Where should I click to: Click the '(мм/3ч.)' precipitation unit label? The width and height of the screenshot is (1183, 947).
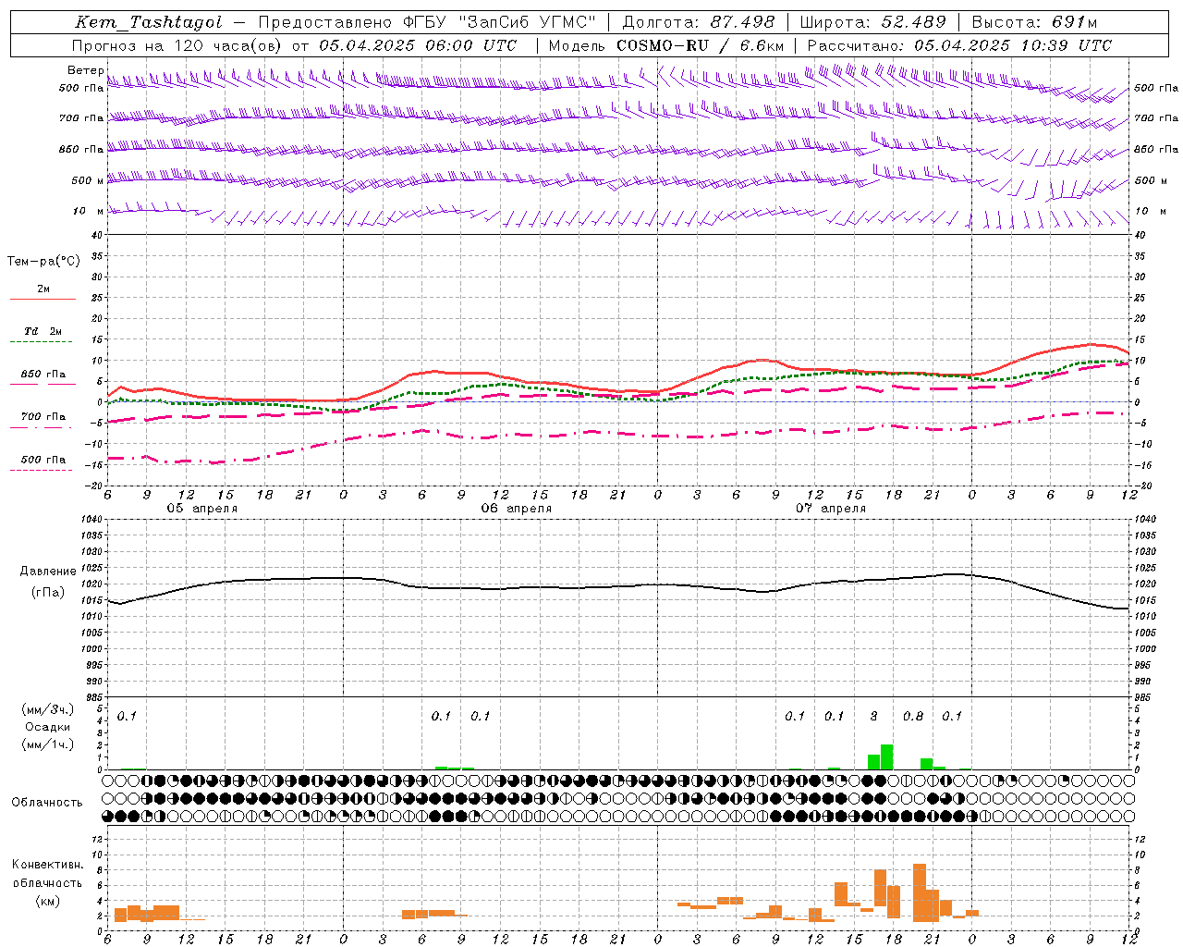pos(48,710)
